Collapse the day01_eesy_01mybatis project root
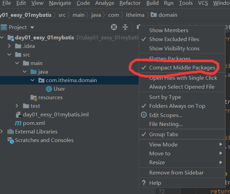Screen dimensions: 230x194 click(2, 38)
